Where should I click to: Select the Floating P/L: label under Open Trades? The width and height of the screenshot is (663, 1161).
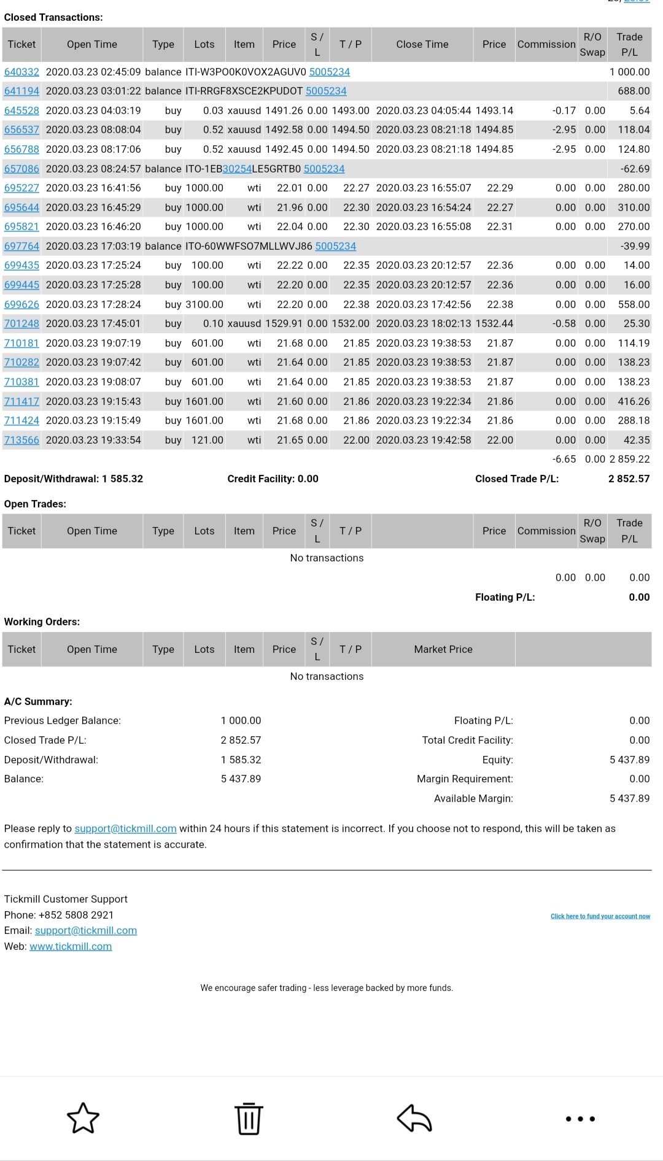505,597
